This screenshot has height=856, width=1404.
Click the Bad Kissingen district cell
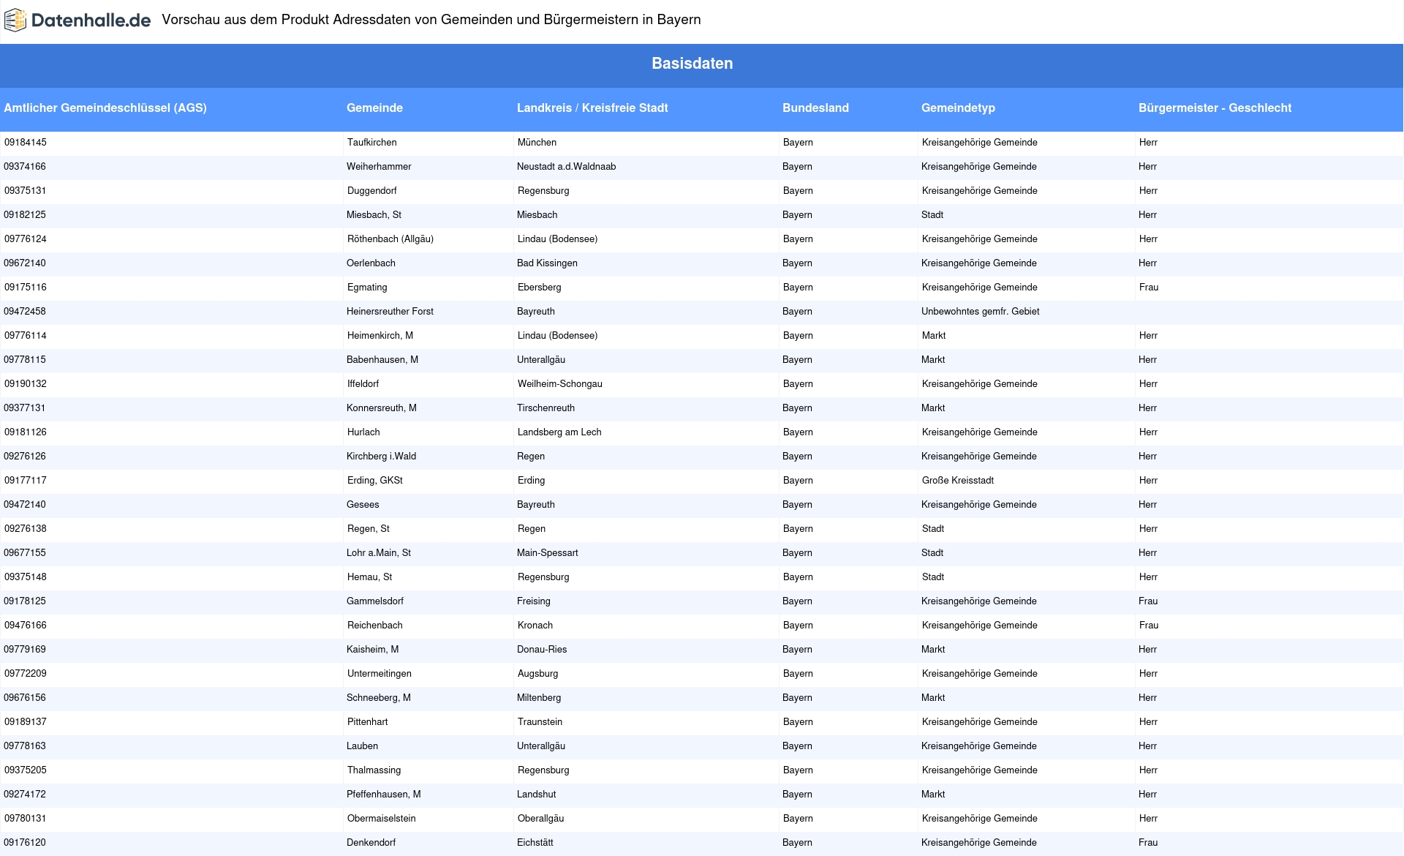tap(547, 263)
